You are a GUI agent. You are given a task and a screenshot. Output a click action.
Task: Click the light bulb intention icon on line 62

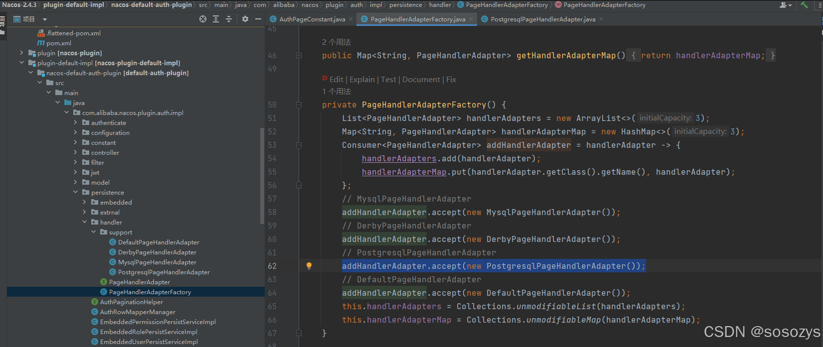pos(309,266)
